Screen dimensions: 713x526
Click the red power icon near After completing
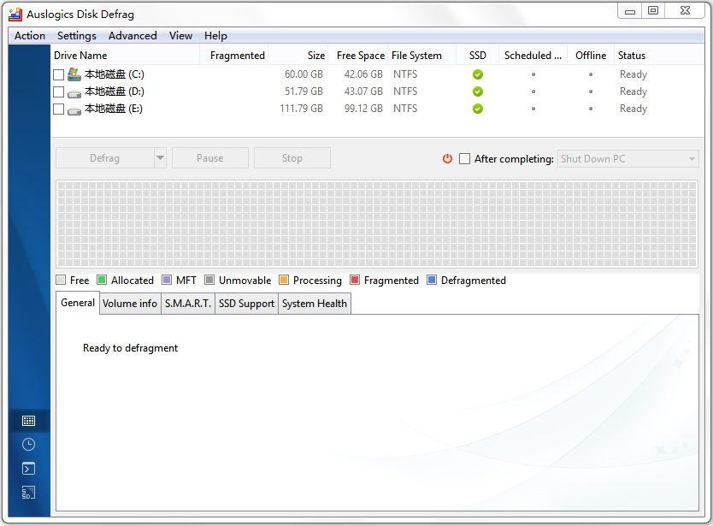coord(447,159)
